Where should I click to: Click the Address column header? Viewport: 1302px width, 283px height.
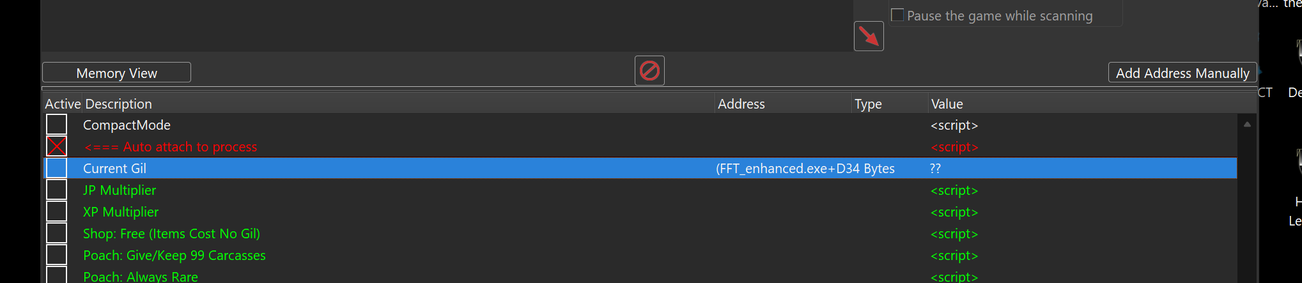pyautogui.click(x=741, y=104)
